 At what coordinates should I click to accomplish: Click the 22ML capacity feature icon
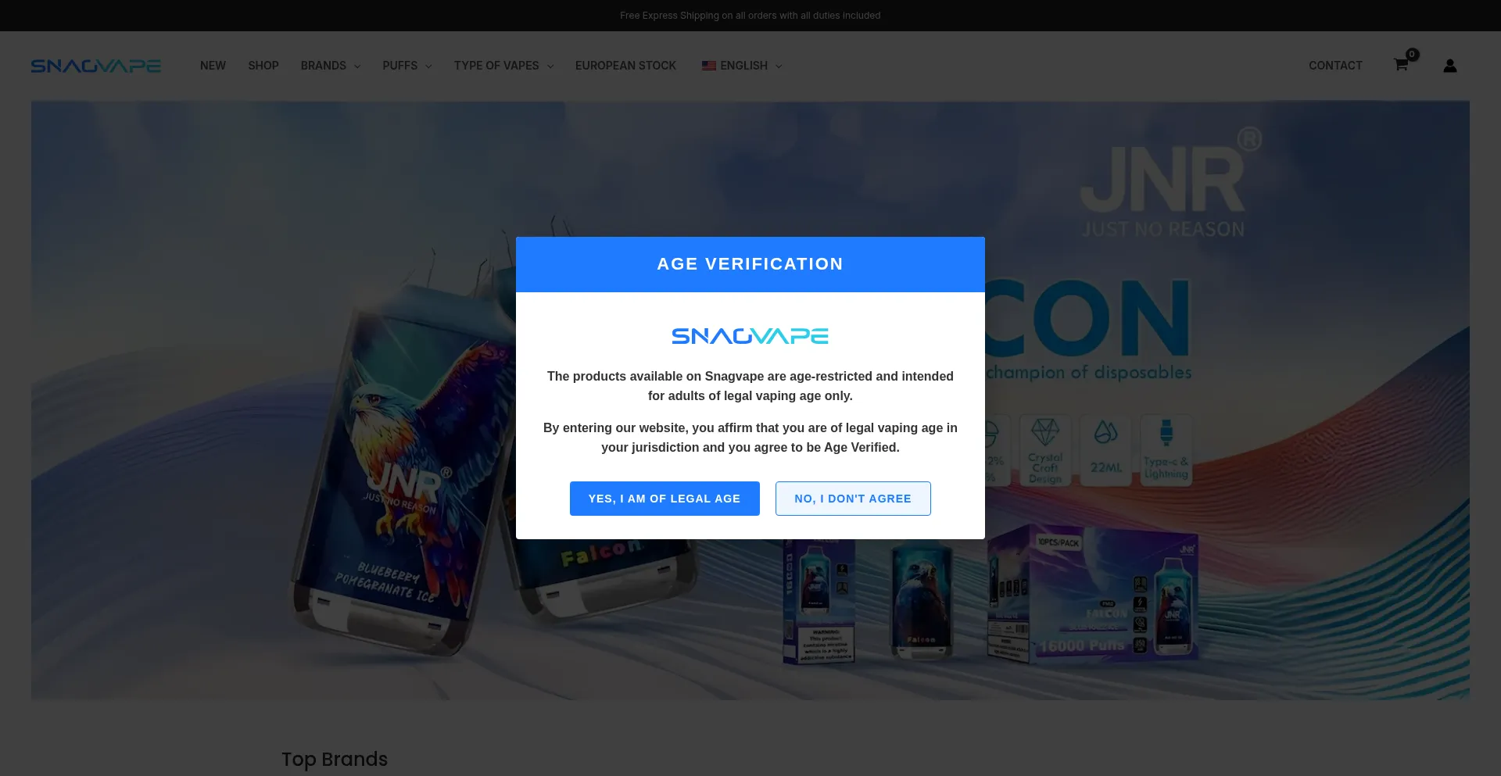click(1106, 451)
